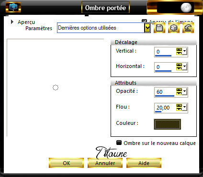Open the Paramètres presets dropdown arrow

[147, 28]
